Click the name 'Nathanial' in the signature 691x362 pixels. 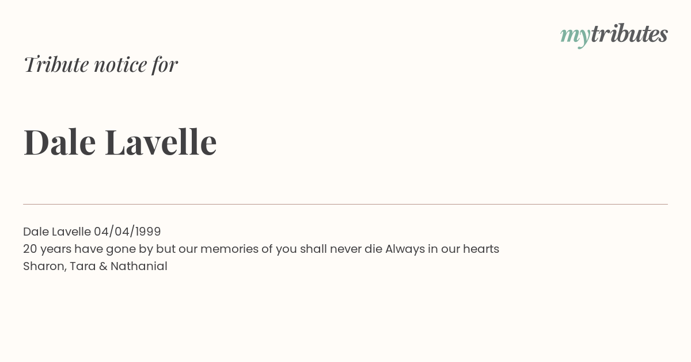click(x=139, y=266)
